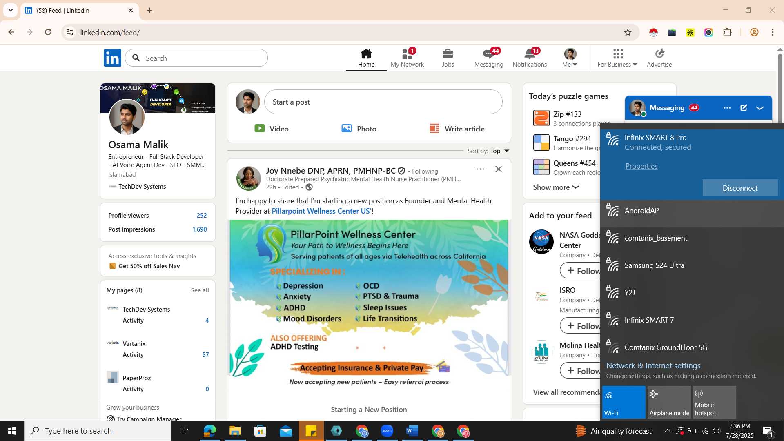Open Vartanix page

(x=134, y=344)
